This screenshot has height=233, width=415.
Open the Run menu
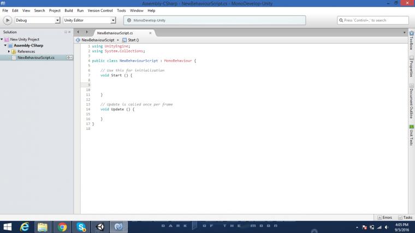(x=80, y=10)
